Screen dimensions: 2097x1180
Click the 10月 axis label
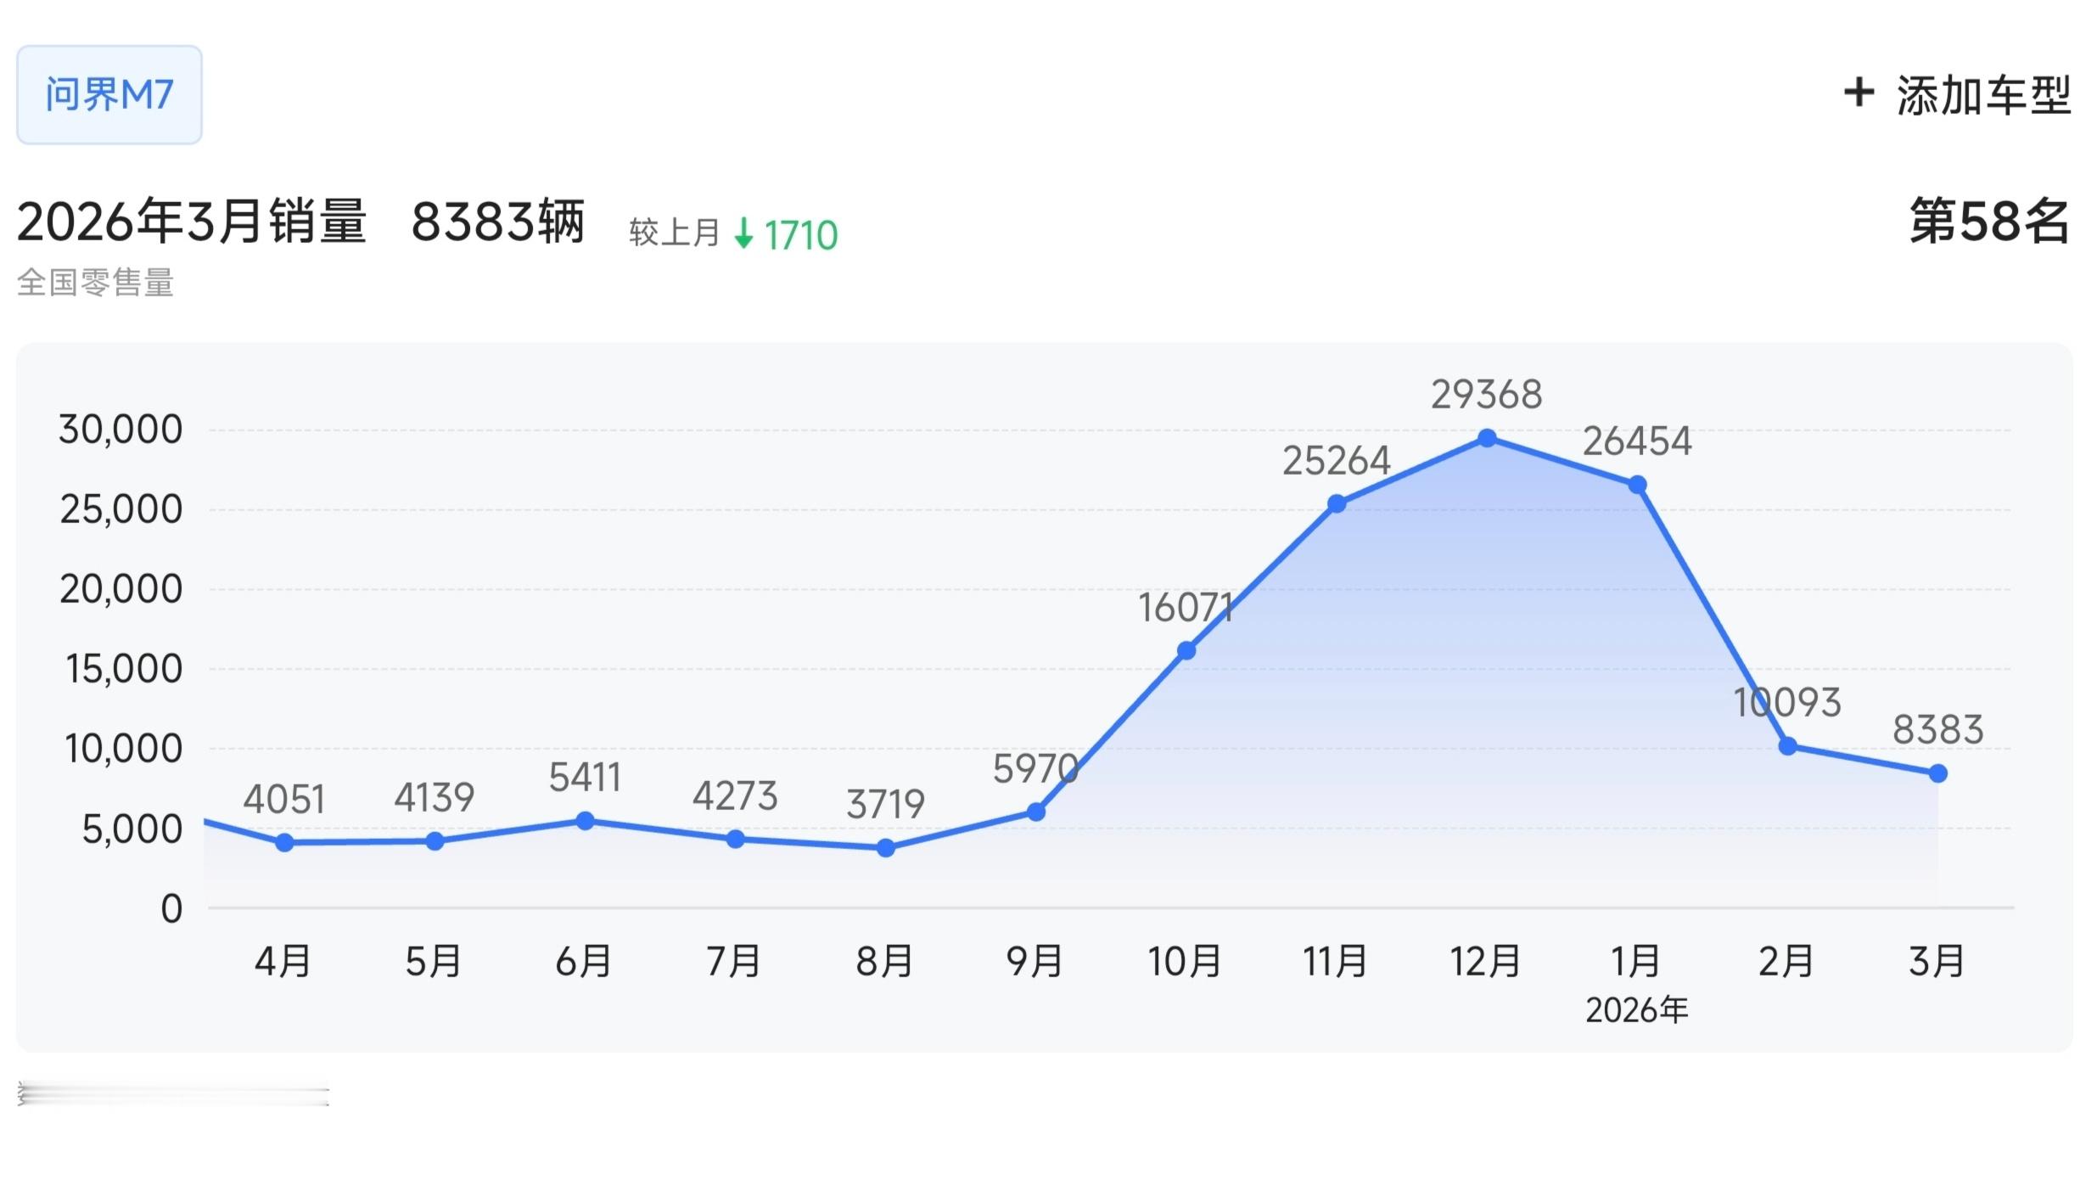[x=1185, y=961]
